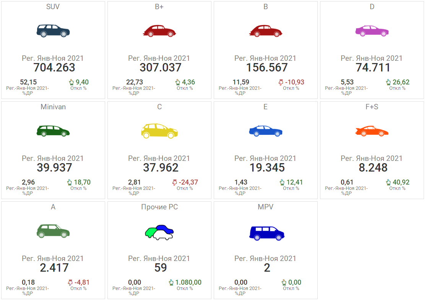
Task: Click the green A segment car icon
Action: (x=53, y=231)
